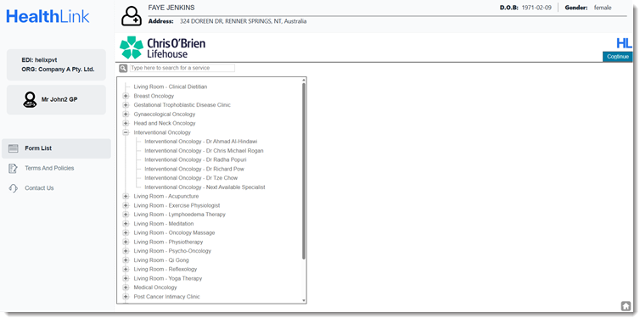Expand Living Room - Physiotherapy node
Image resolution: width=640 pixels, height=318 pixels.
tap(126, 243)
